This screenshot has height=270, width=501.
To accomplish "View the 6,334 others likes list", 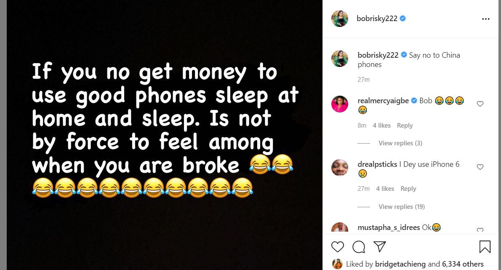I will pos(463,264).
